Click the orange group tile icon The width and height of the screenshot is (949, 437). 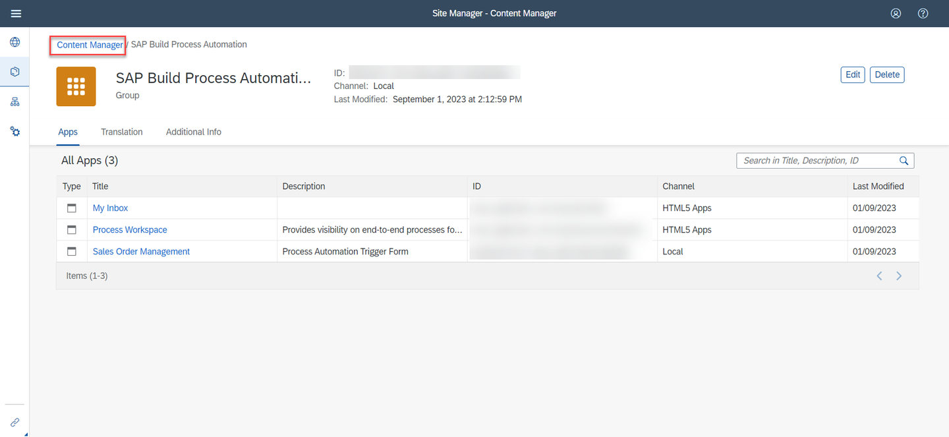(x=76, y=86)
